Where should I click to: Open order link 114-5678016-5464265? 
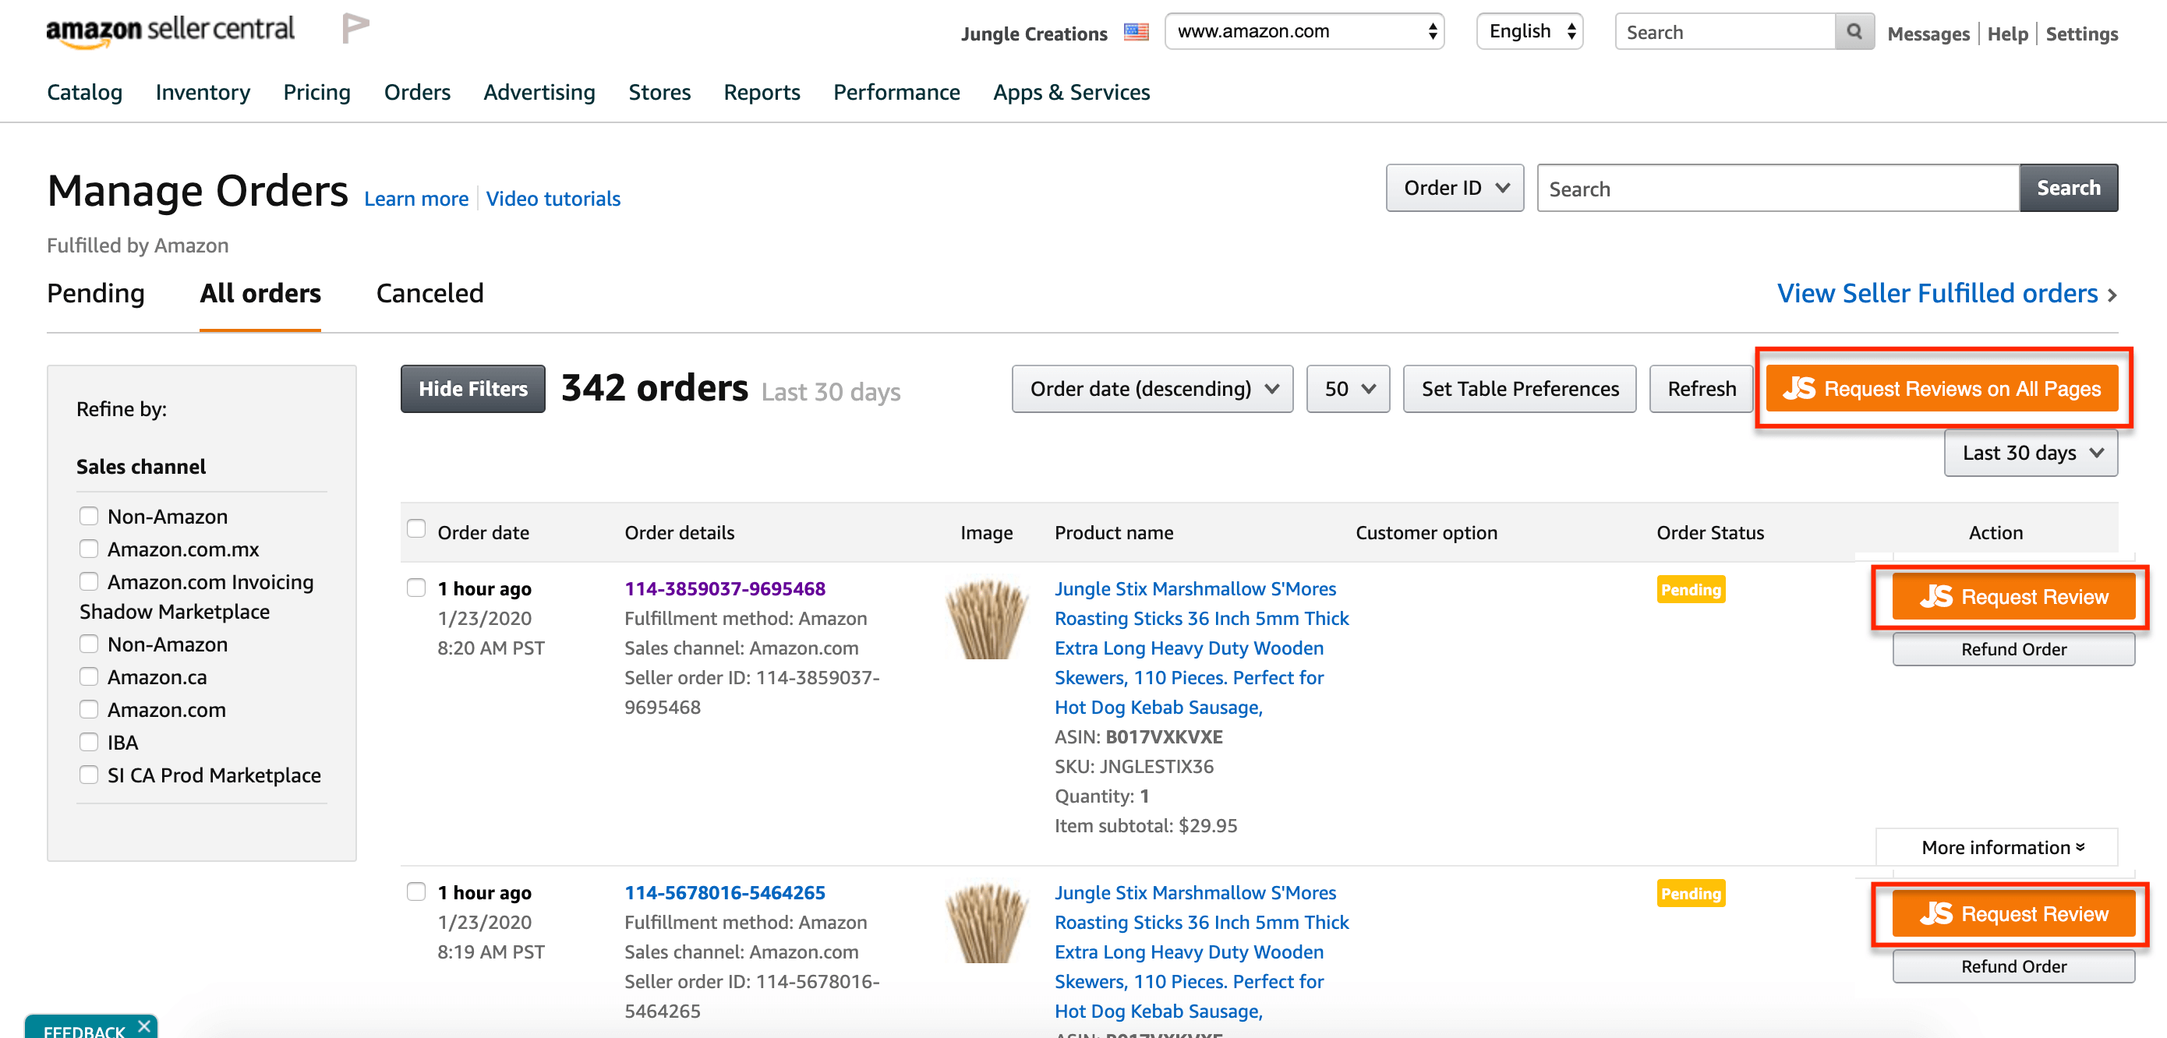click(724, 892)
